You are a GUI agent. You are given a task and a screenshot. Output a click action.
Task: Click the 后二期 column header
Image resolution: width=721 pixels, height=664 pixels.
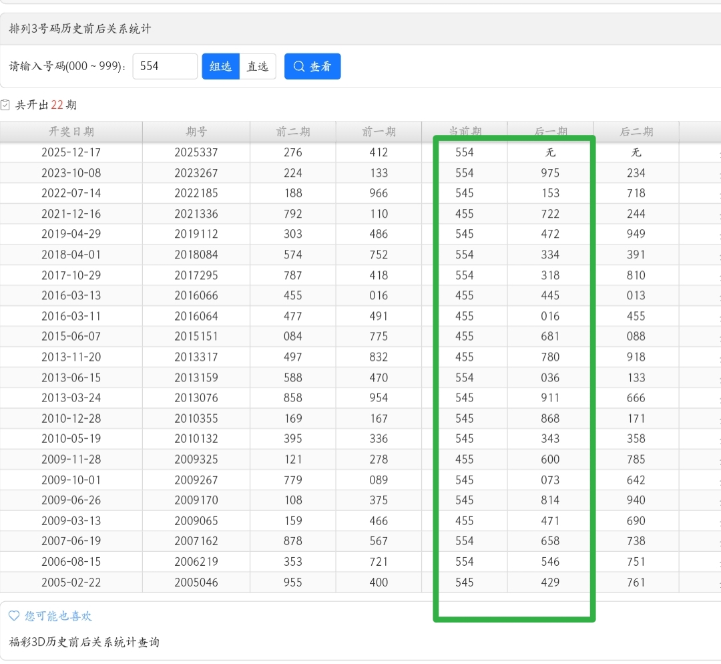(636, 132)
